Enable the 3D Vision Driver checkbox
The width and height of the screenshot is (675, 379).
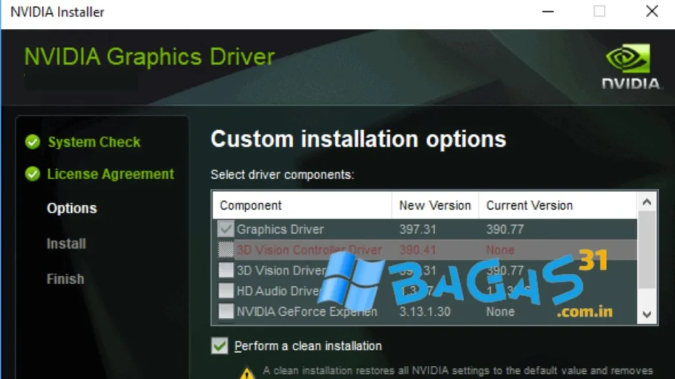[x=225, y=270]
